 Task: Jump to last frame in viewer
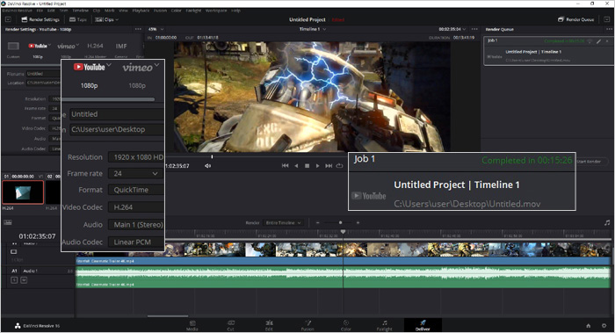pos(329,166)
